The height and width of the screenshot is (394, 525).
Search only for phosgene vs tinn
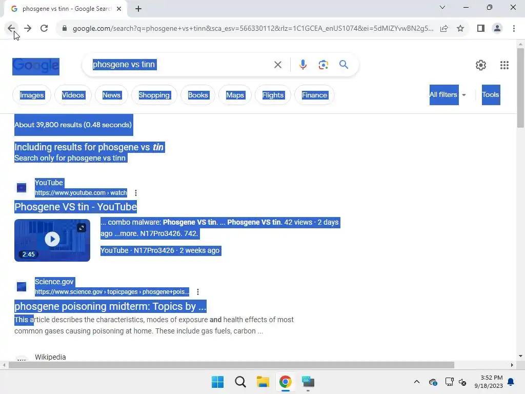coord(70,158)
